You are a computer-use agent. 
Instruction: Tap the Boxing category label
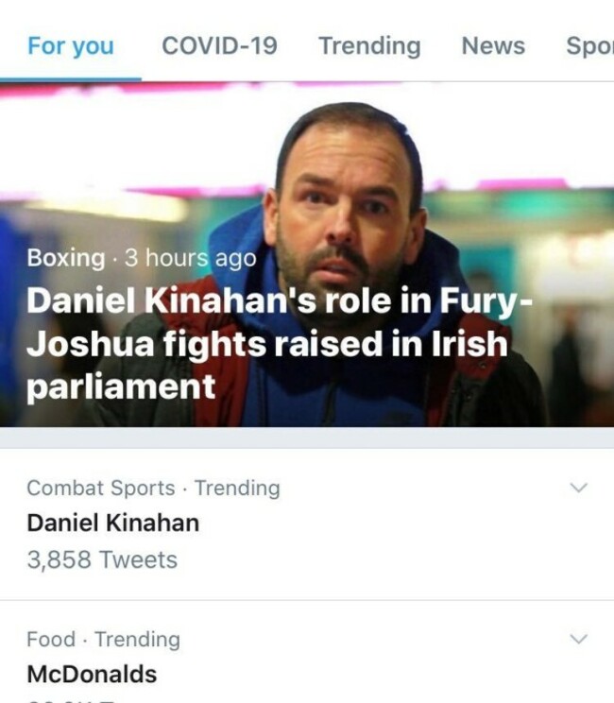tap(65, 257)
